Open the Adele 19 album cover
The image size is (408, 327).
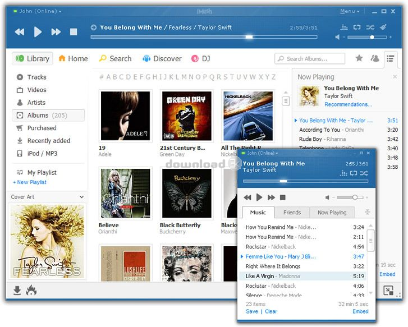[125, 116]
